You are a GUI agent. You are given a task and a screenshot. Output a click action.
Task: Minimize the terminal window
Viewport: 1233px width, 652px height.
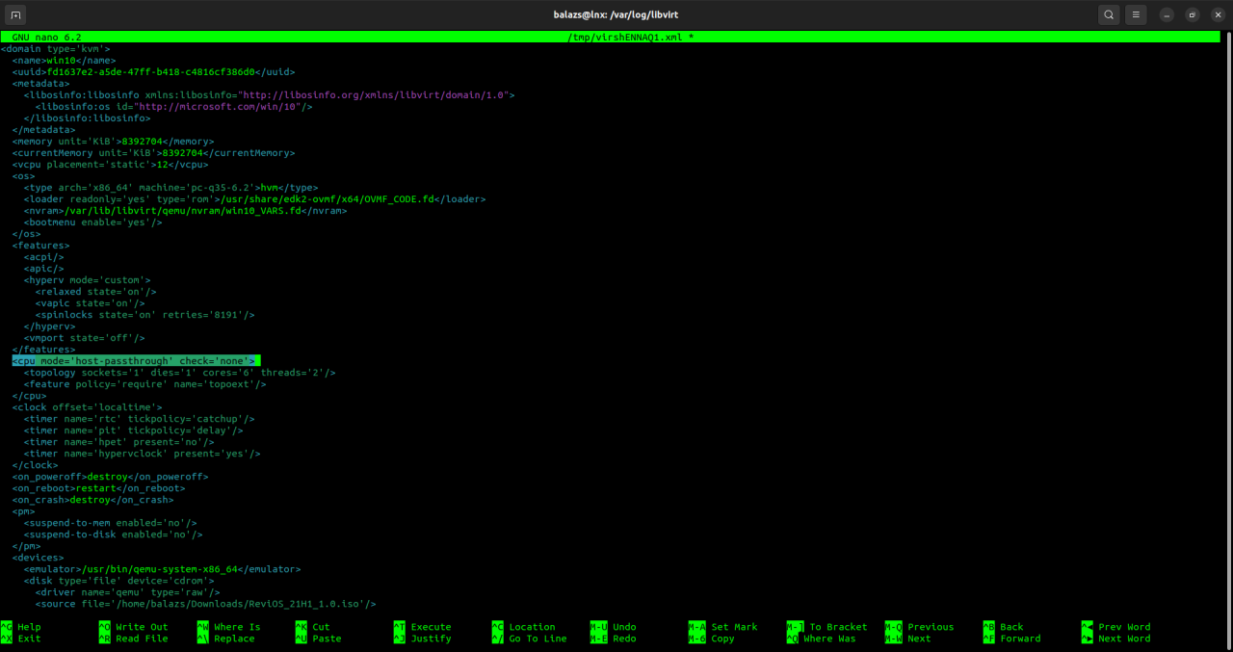1167,15
